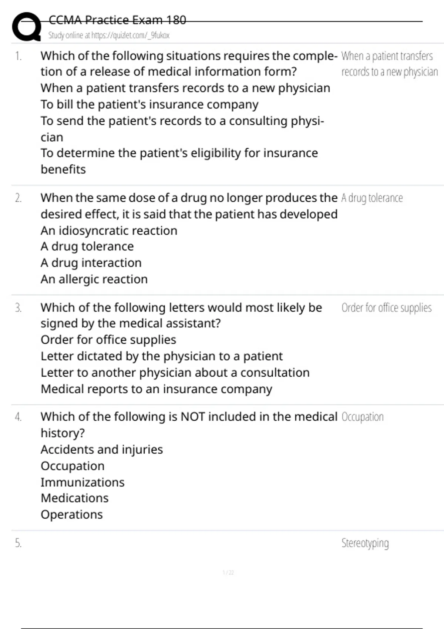
Task: Select 'Letter dictated by the physician' option
Action: pos(161,356)
